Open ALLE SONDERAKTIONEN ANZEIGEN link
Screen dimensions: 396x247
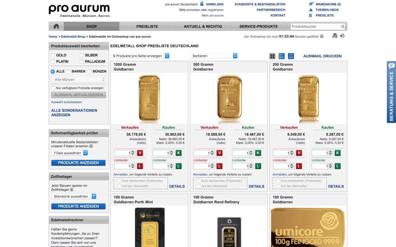click(x=74, y=113)
